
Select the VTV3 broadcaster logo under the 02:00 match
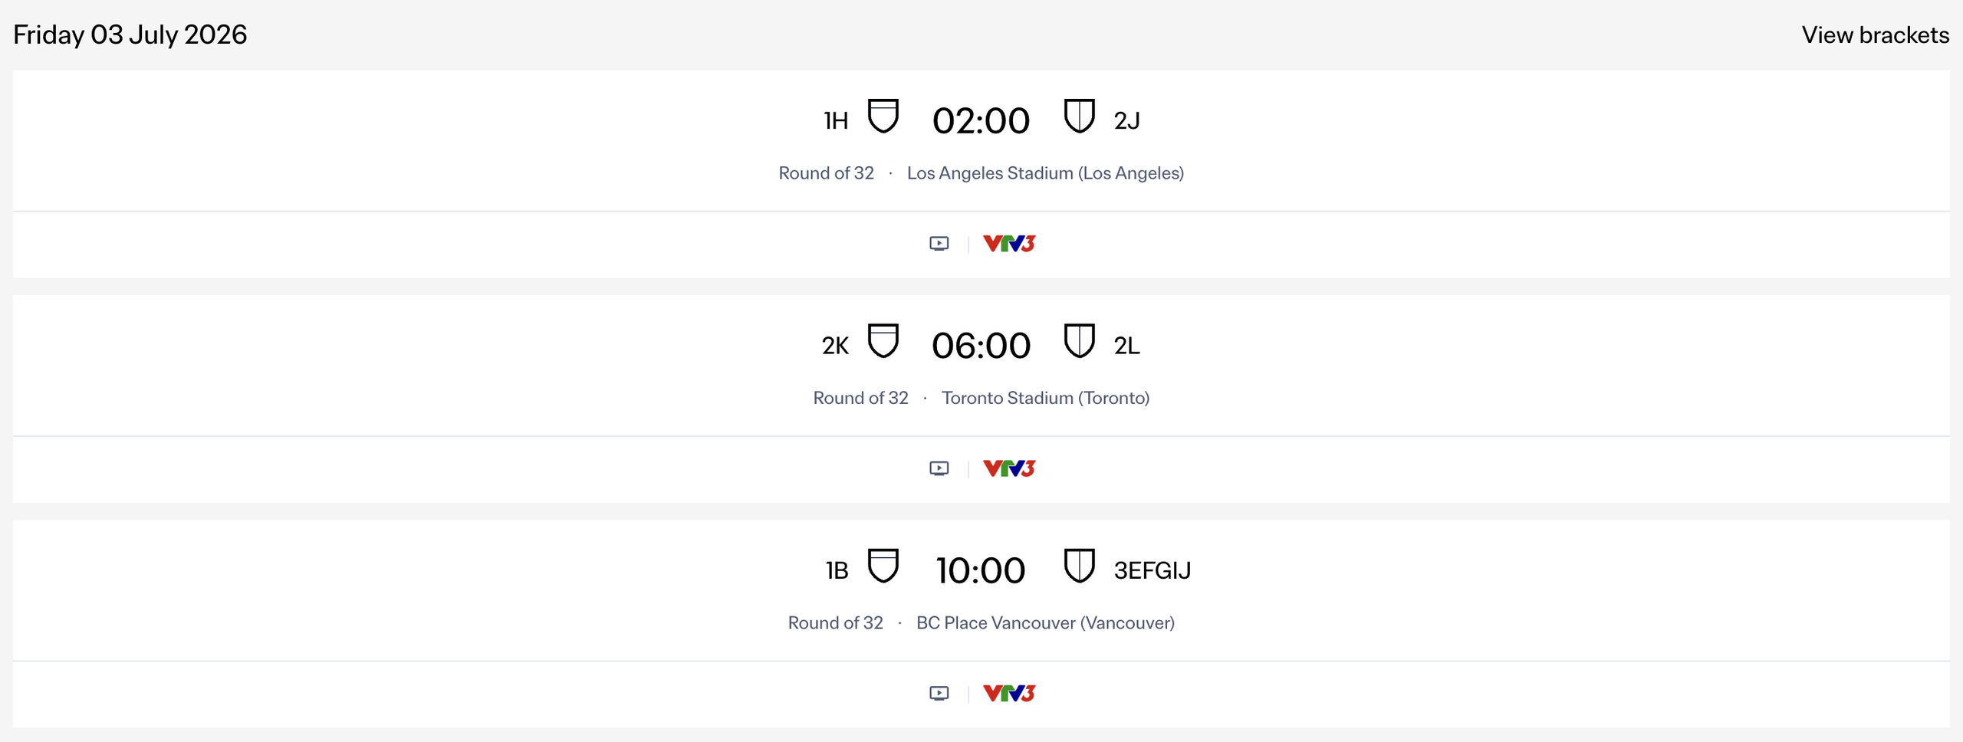coord(1008,243)
